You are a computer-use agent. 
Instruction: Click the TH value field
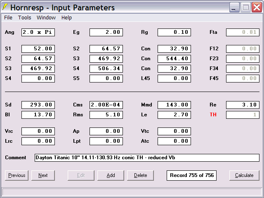[243, 115]
